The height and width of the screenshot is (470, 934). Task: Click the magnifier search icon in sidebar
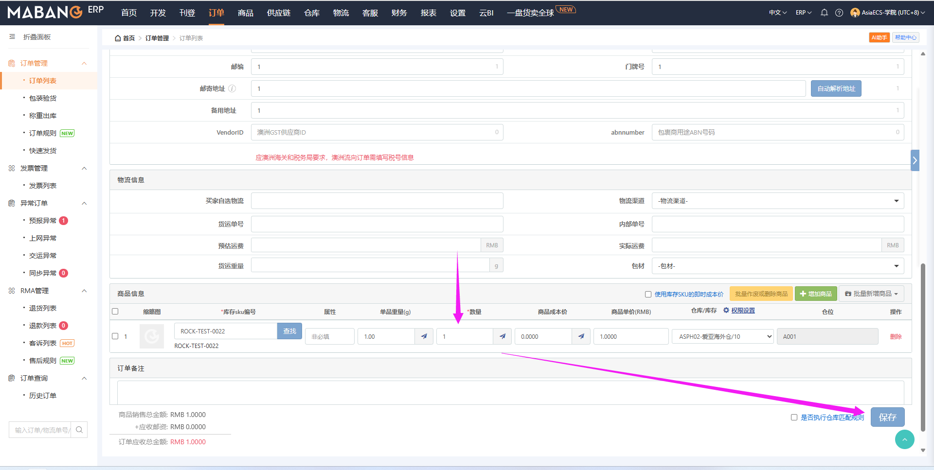[x=79, y=430]
